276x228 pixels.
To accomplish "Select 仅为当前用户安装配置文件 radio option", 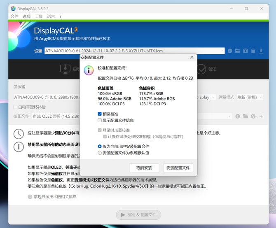I will coord(100,146).
